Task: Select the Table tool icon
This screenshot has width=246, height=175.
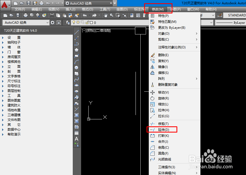Action: tap(77, 133)
